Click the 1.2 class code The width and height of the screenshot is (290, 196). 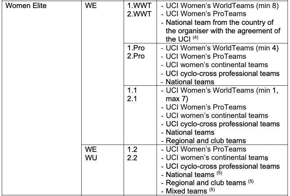coord(132,149)
